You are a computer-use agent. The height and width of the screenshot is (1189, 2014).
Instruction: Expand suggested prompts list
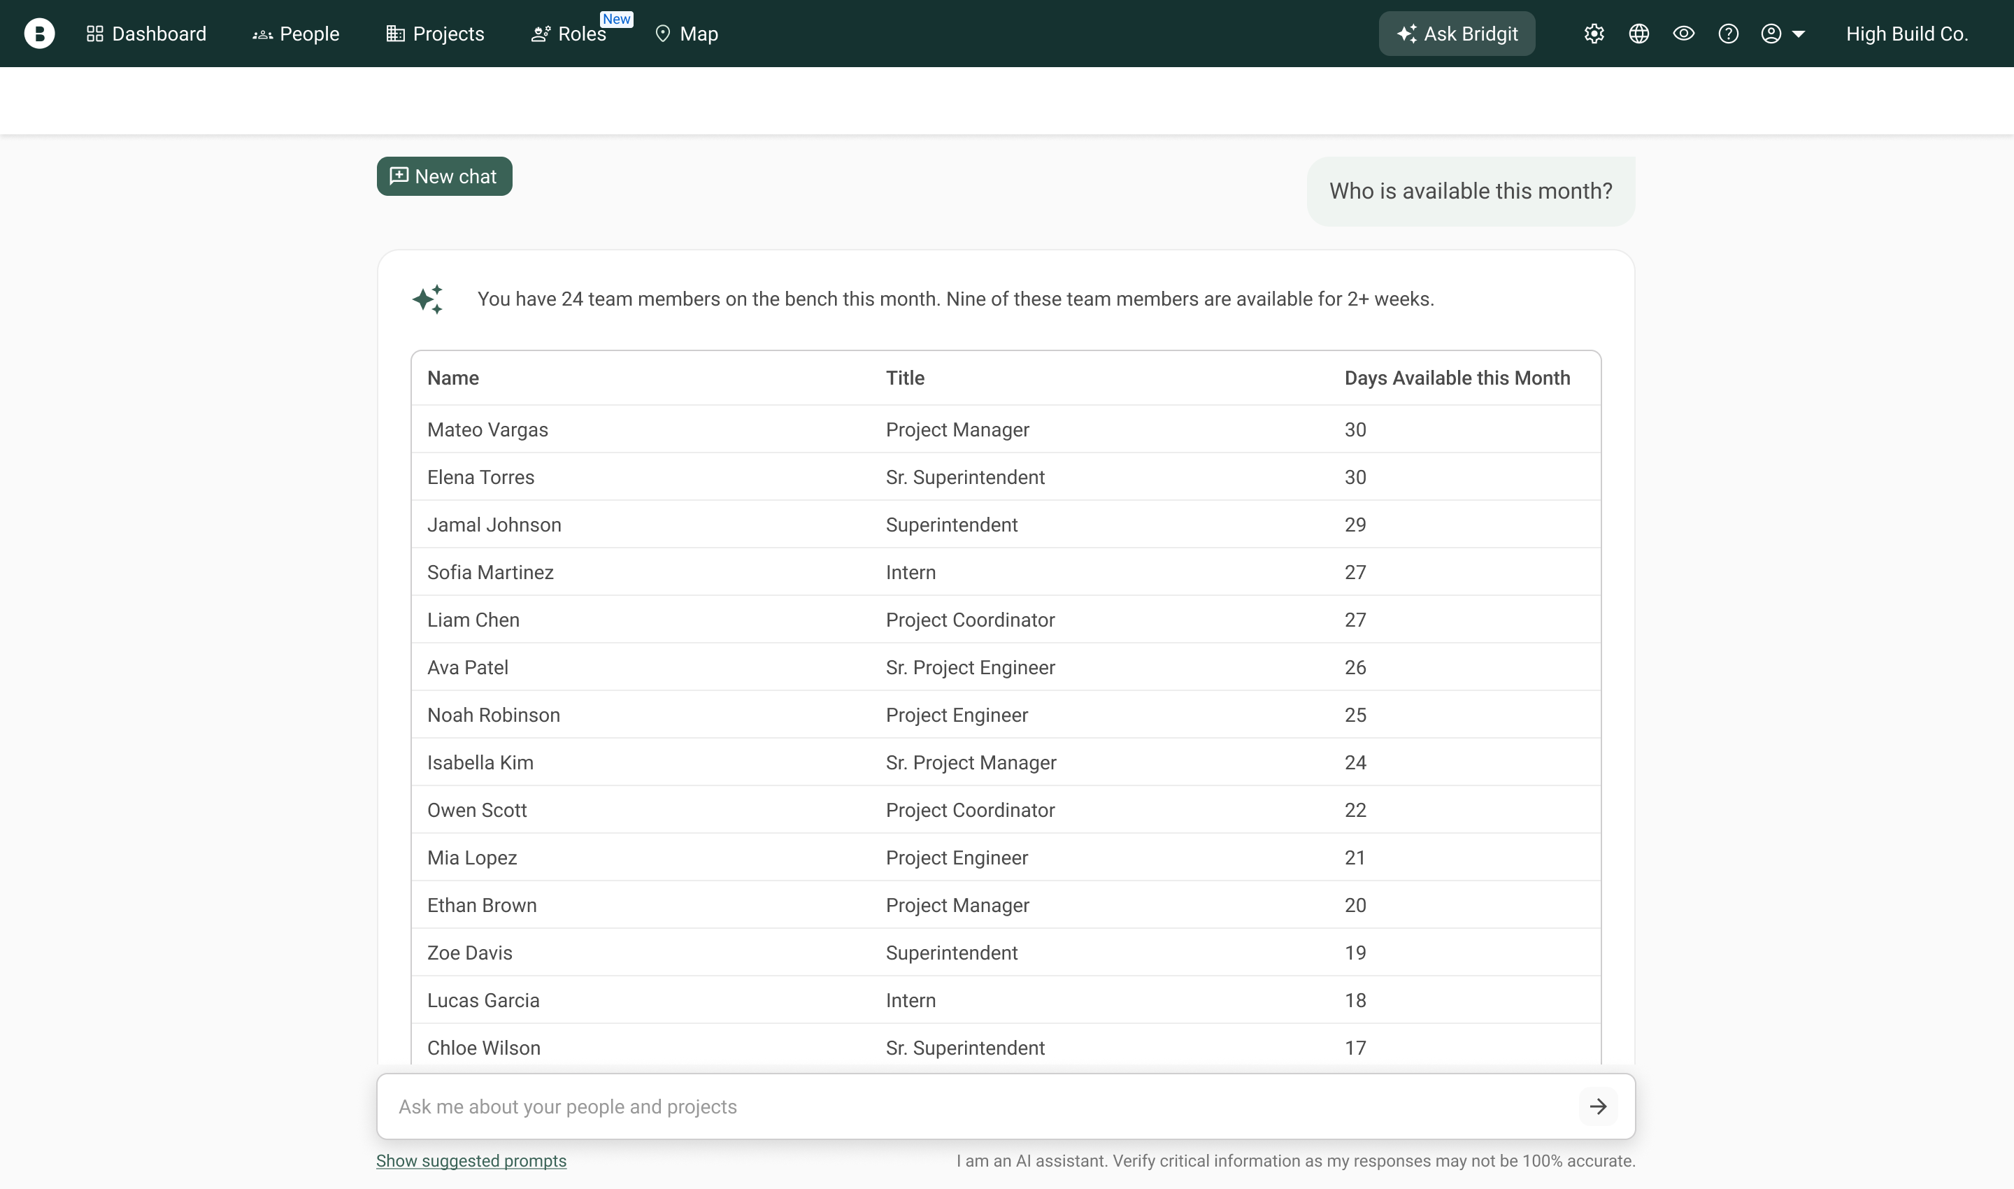pos(471,1160)
